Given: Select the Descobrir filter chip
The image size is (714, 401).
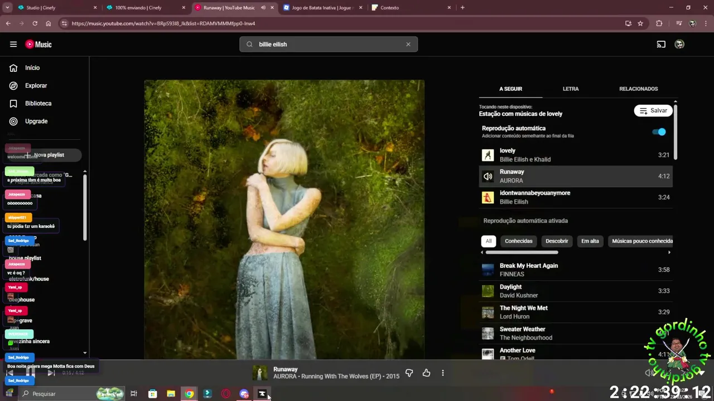Looking at the screenshot, I should tap(557, 241).
